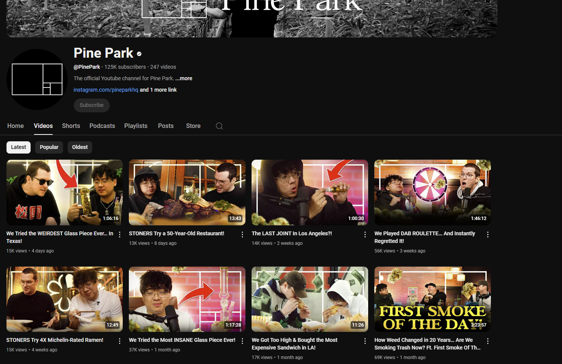The image size is (562, 364).
Task: Click the Subscribe button
Action: coord(92,105)
